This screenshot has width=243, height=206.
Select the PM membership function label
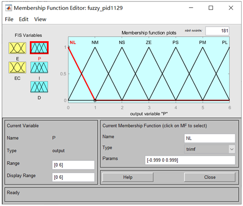coord(203,42)
